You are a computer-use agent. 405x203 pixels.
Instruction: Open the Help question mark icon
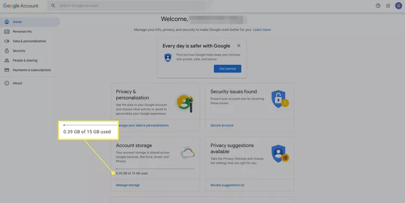pos(378,6)
